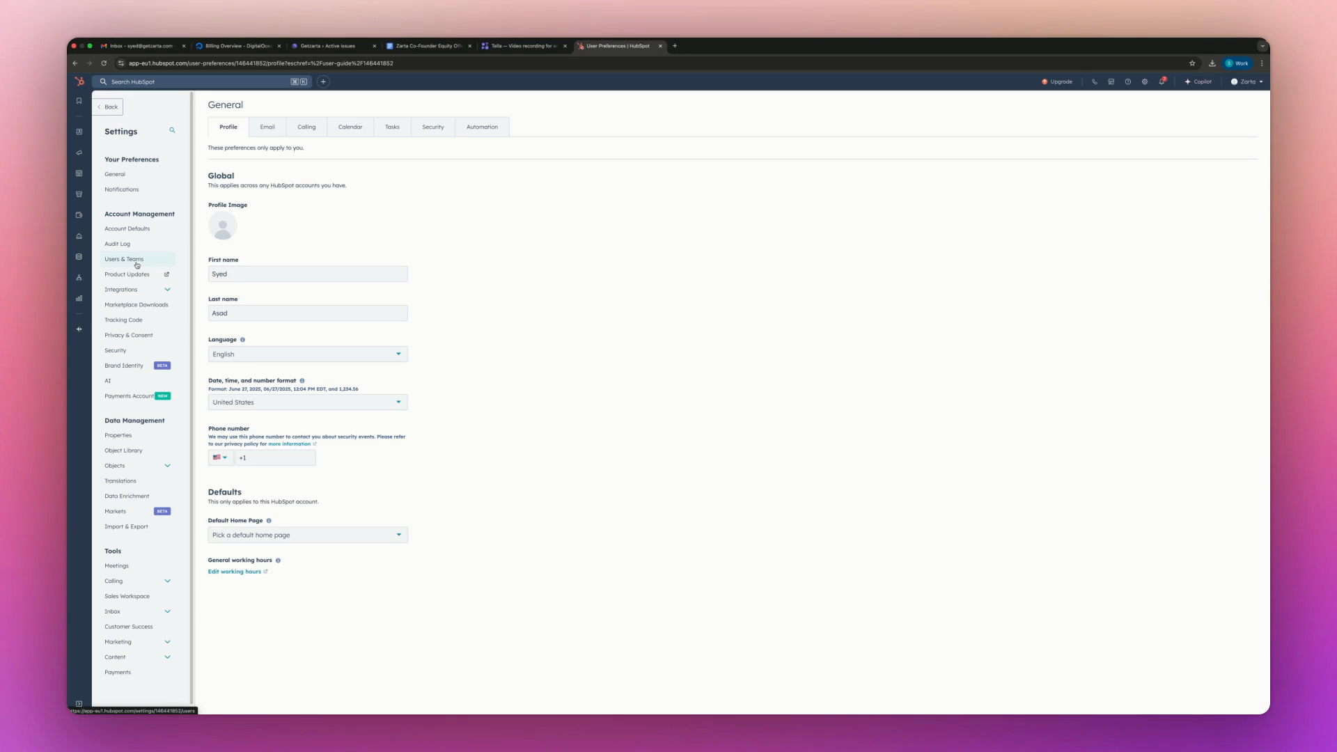This screenshot has height=752, width=1337.
Task: Open Breeze sparkle icon in left rail
Action: tap(79, 329)
